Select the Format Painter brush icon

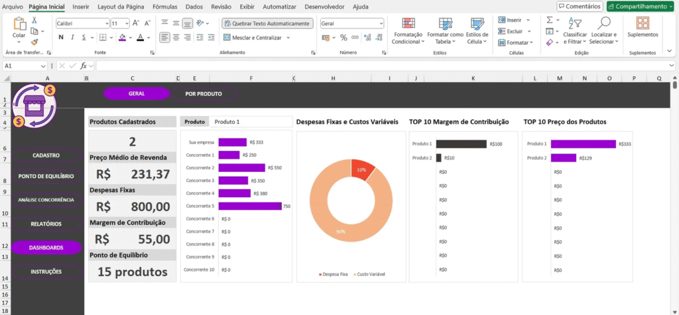click(34, 42)
